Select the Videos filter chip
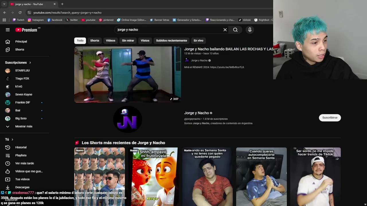Image resolution: width=367 pixels, height=206 pixels. pos(110,41)
